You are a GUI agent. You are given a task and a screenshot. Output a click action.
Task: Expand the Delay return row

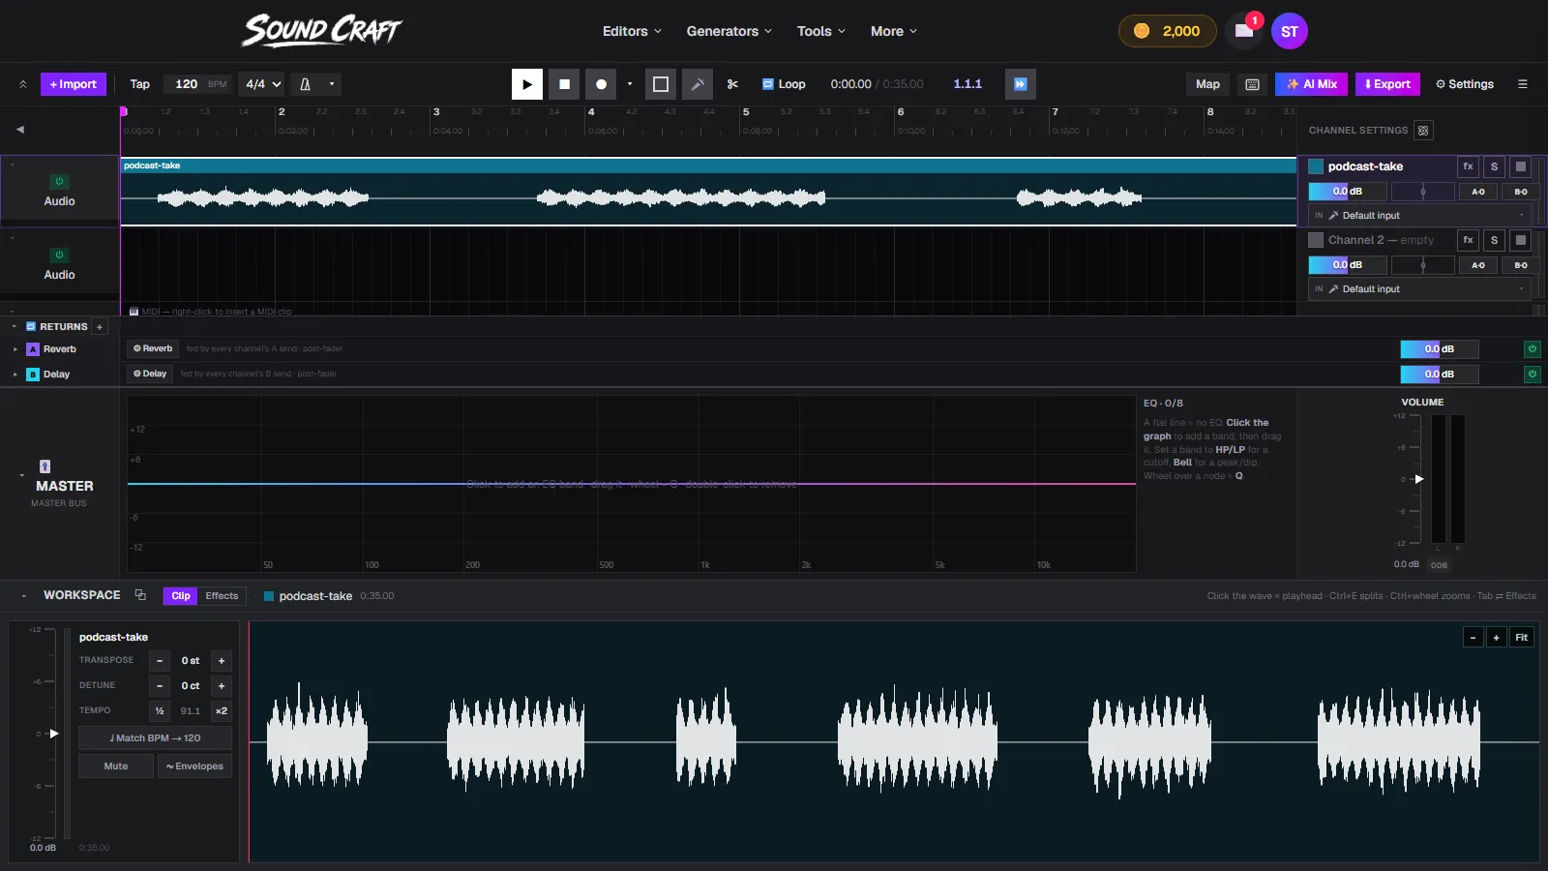15,375
